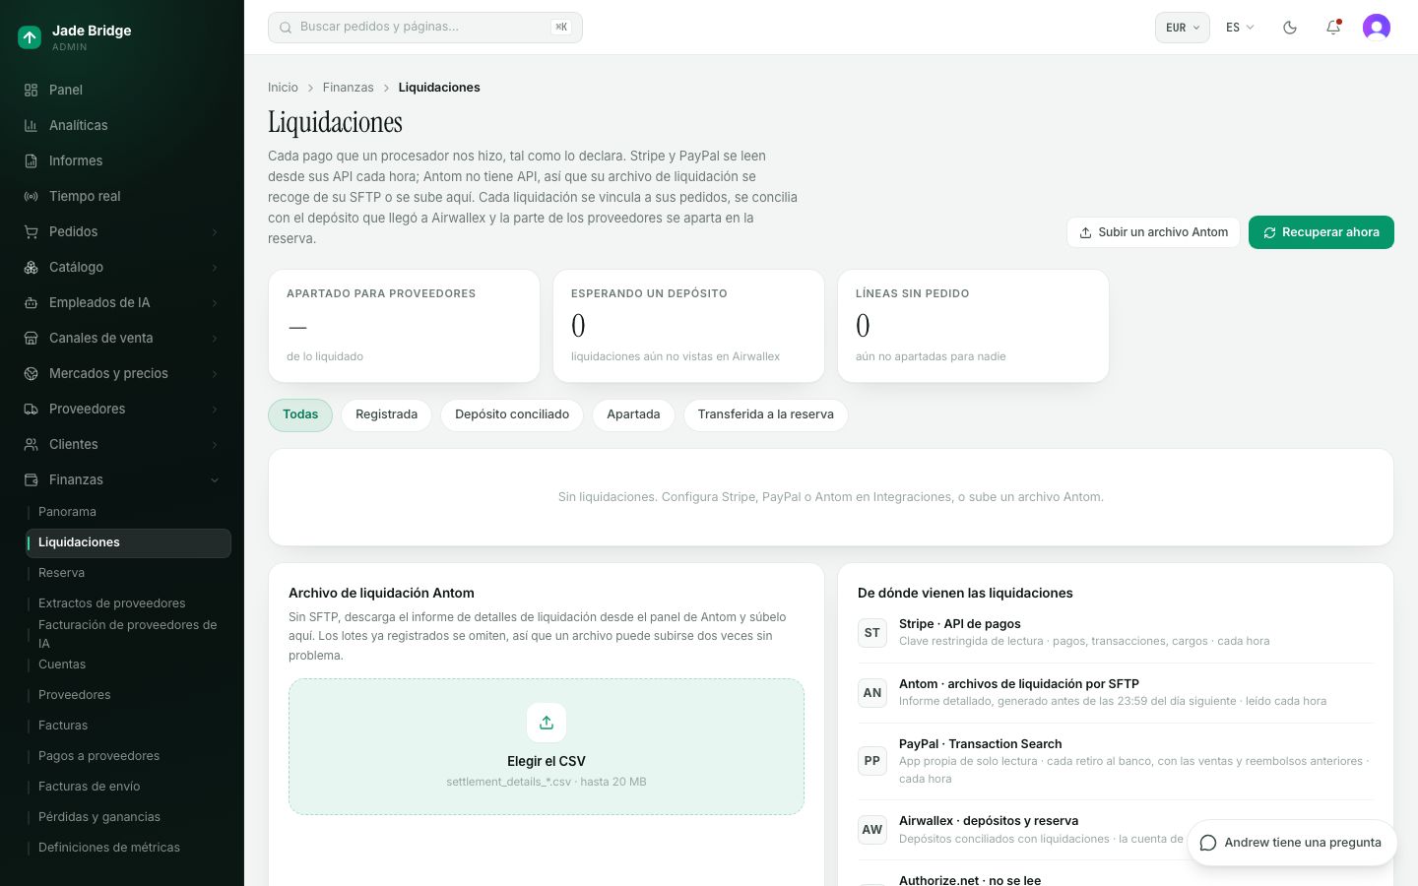Click the Tiempo real broadcast icon
Viewport: 1418px width, 886px height.
click(31, 196)
